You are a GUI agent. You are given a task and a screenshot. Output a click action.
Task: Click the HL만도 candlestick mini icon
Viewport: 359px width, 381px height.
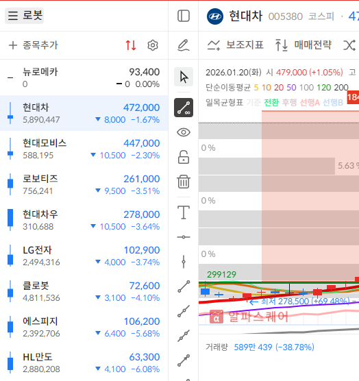click(x=10, y=362)
